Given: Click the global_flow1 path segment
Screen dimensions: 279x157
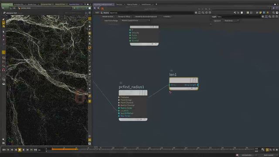Looking at the screenshot, I should 26,8.
